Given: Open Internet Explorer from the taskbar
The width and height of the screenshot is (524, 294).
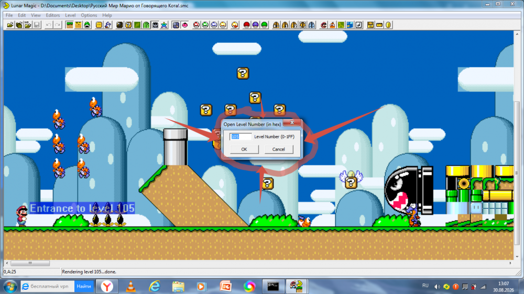Looking at the screenshot, I should 155,286.
